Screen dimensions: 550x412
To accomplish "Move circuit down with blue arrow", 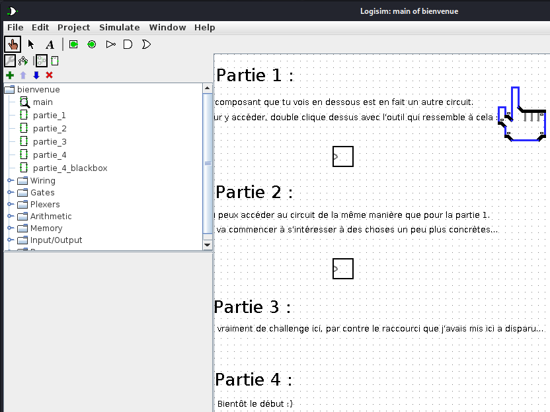I will click(x=36, y=75).
